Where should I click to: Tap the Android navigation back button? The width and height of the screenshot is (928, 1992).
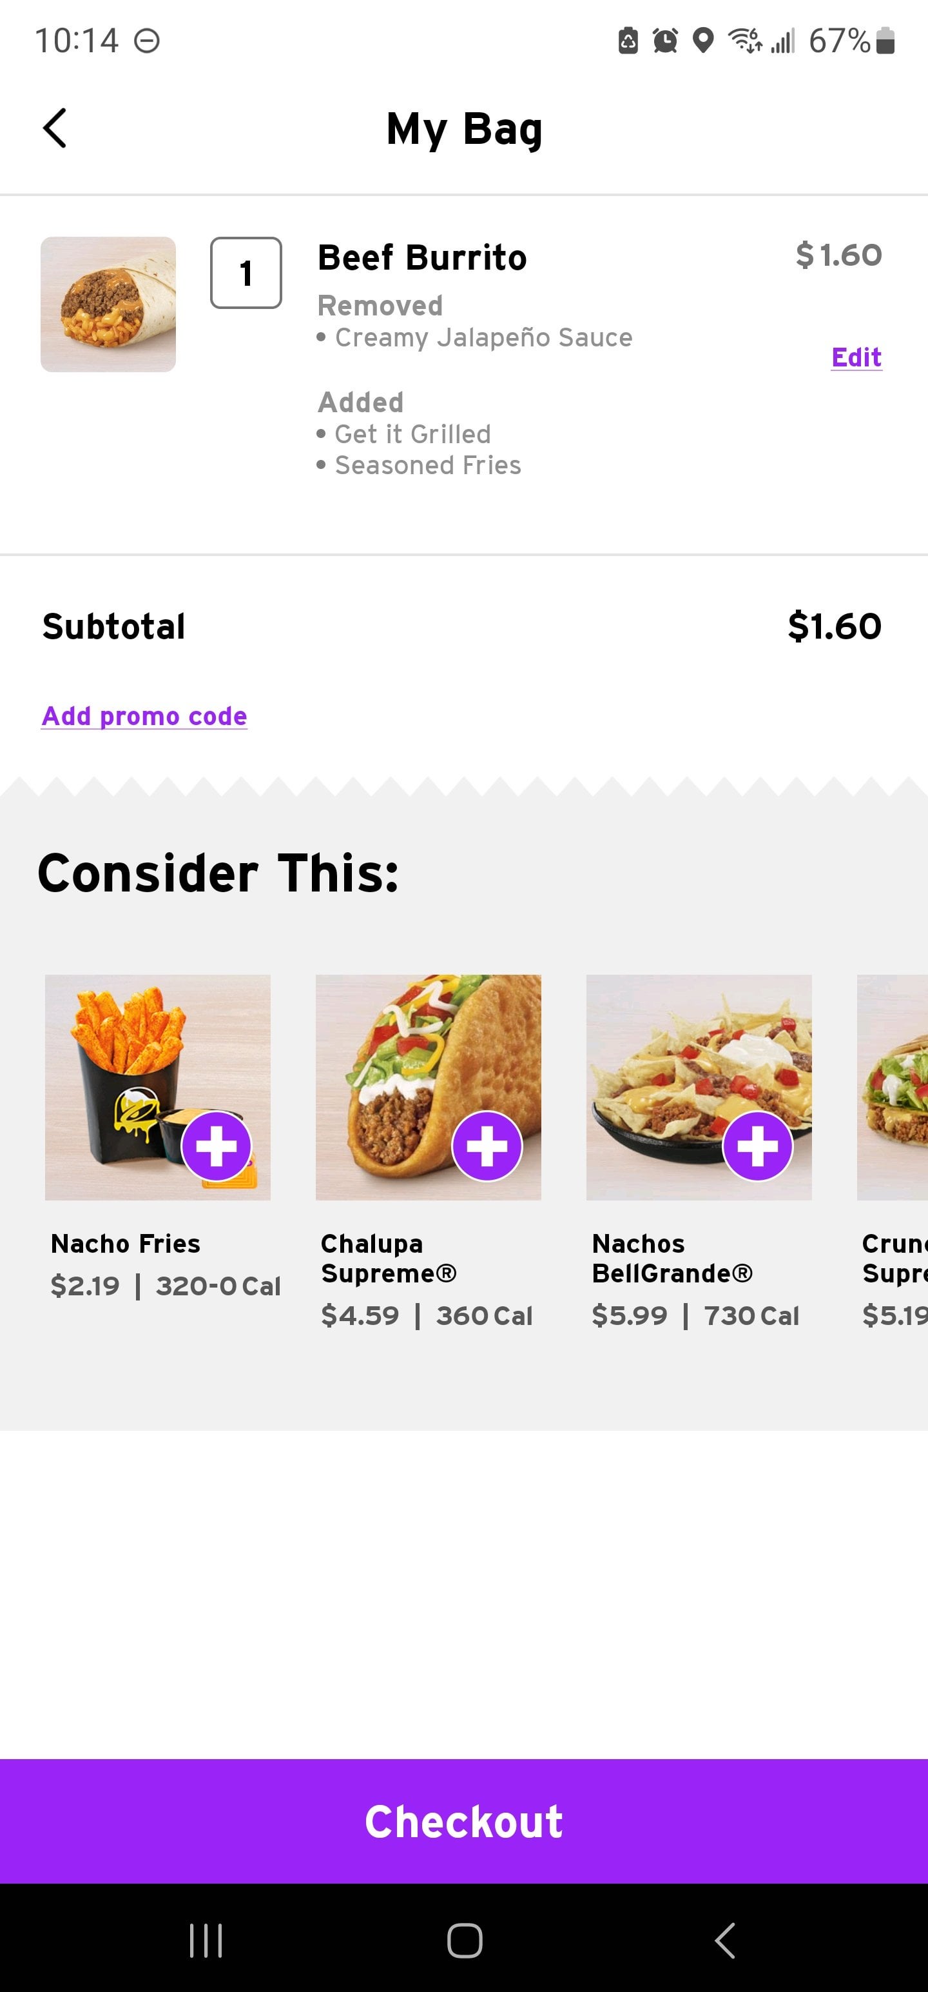point(725,1940)
